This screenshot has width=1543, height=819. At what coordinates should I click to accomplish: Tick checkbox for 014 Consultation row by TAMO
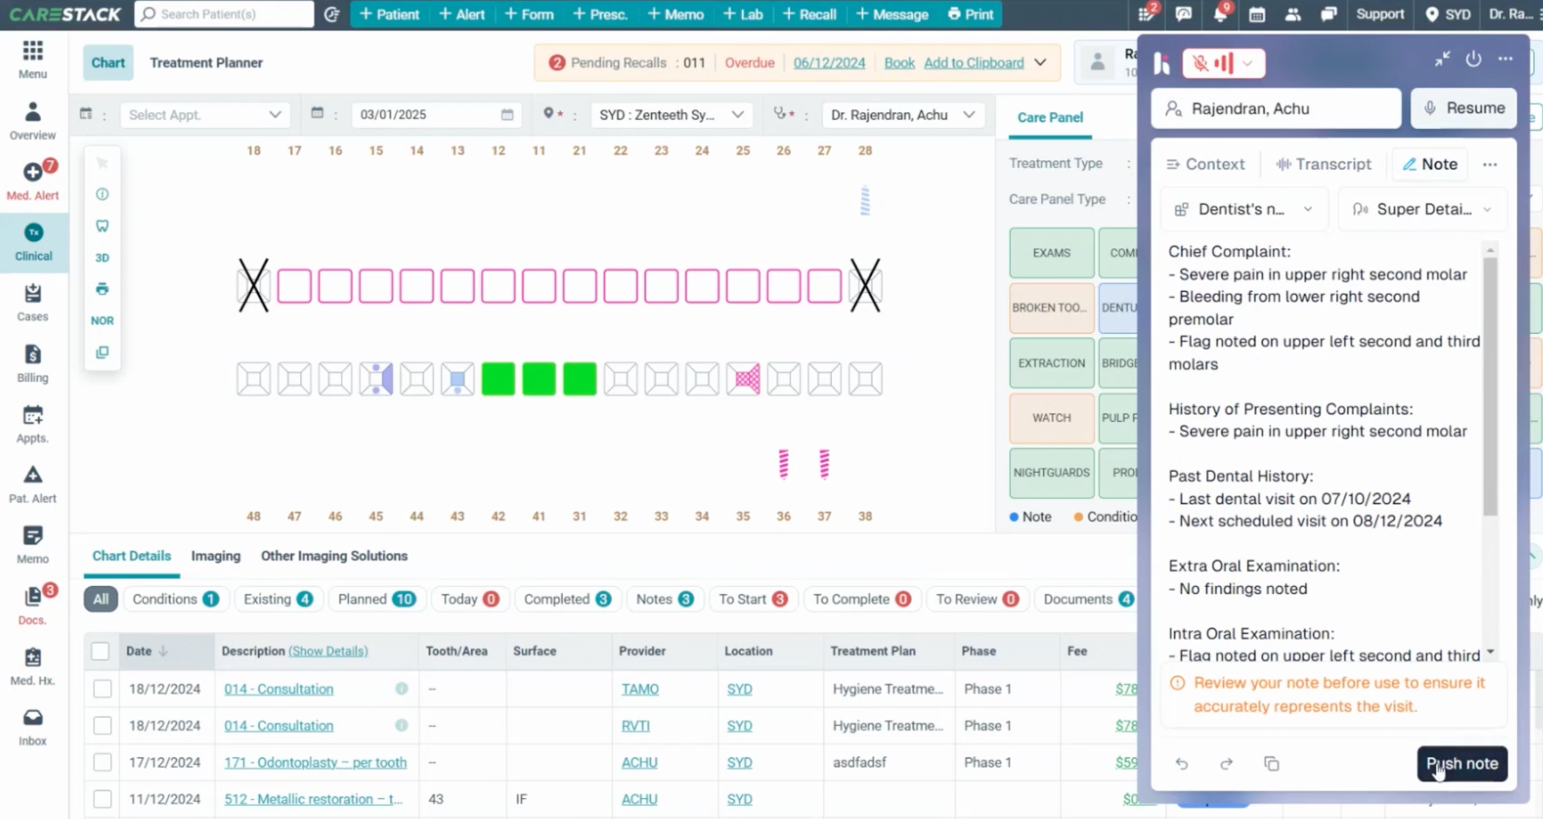pyautogui.click(x=103, y=688)
